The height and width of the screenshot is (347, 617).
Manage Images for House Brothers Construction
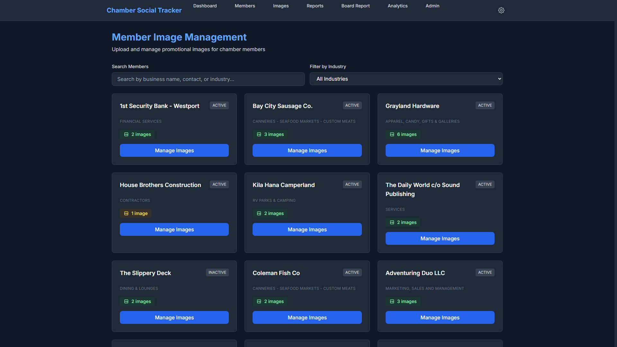click(174, 229)
